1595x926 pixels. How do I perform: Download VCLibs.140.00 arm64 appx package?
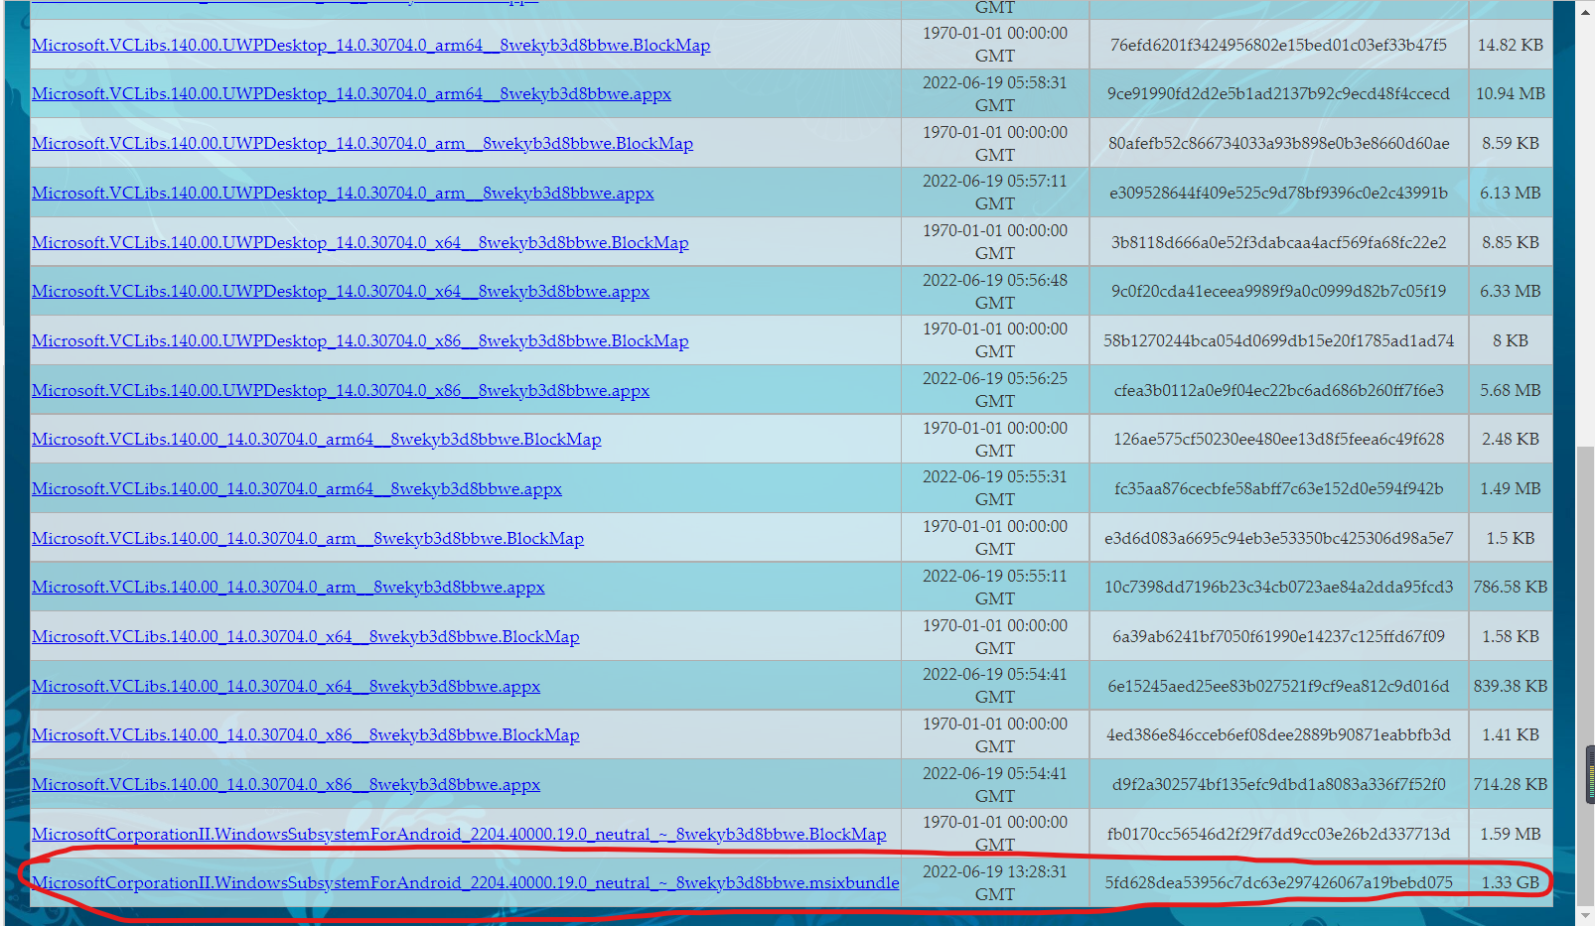[297, 488]
